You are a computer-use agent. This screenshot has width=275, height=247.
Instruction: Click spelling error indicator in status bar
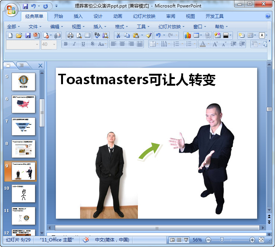[86, 240]
